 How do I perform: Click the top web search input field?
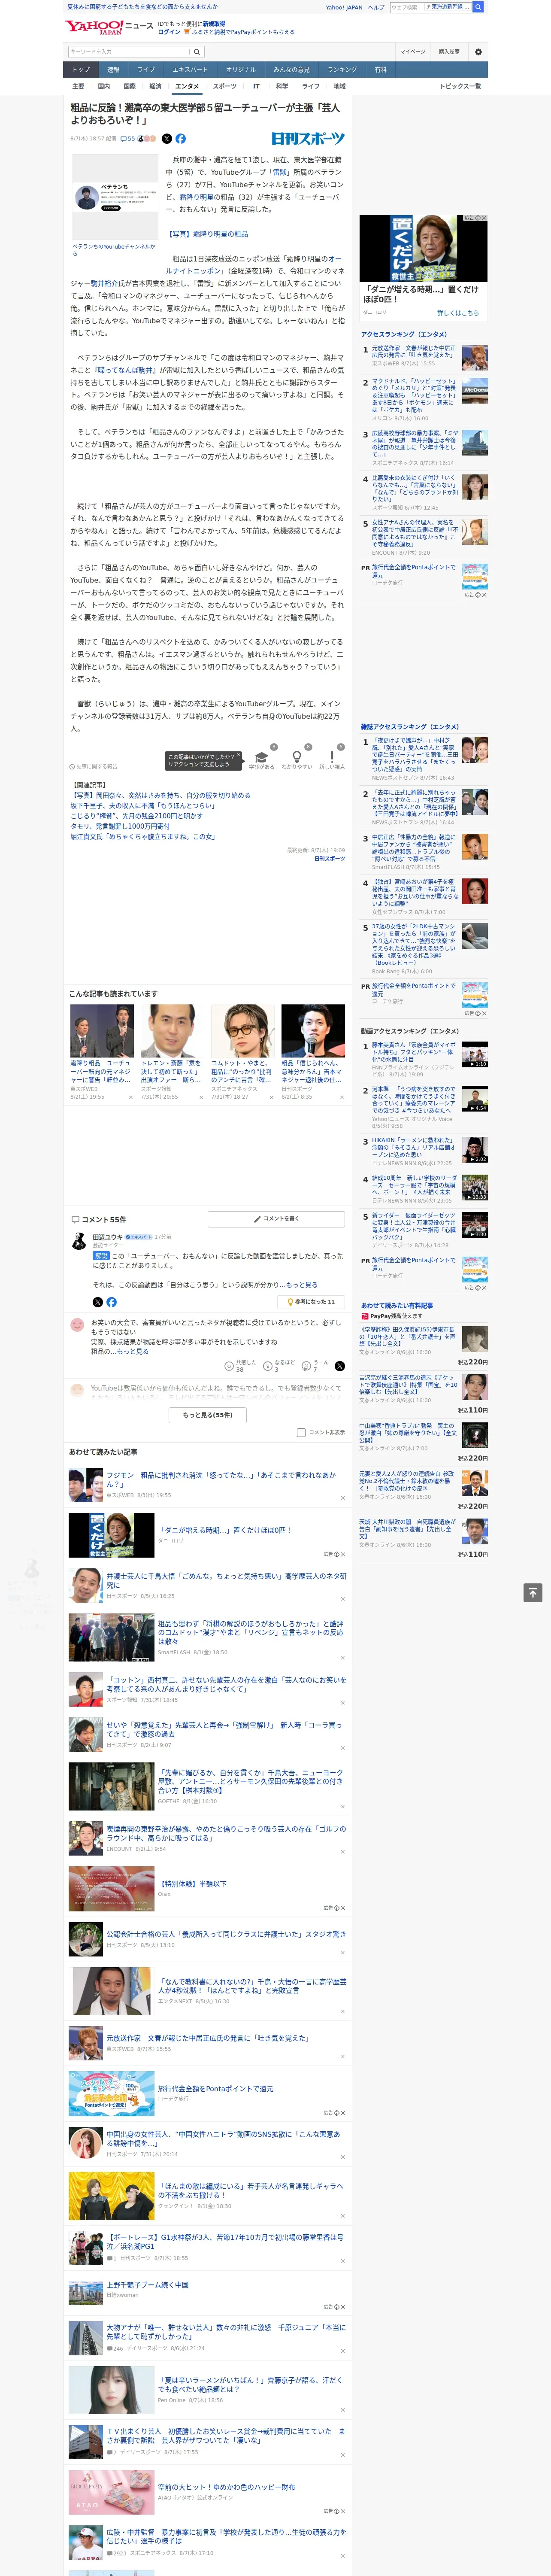406,7
